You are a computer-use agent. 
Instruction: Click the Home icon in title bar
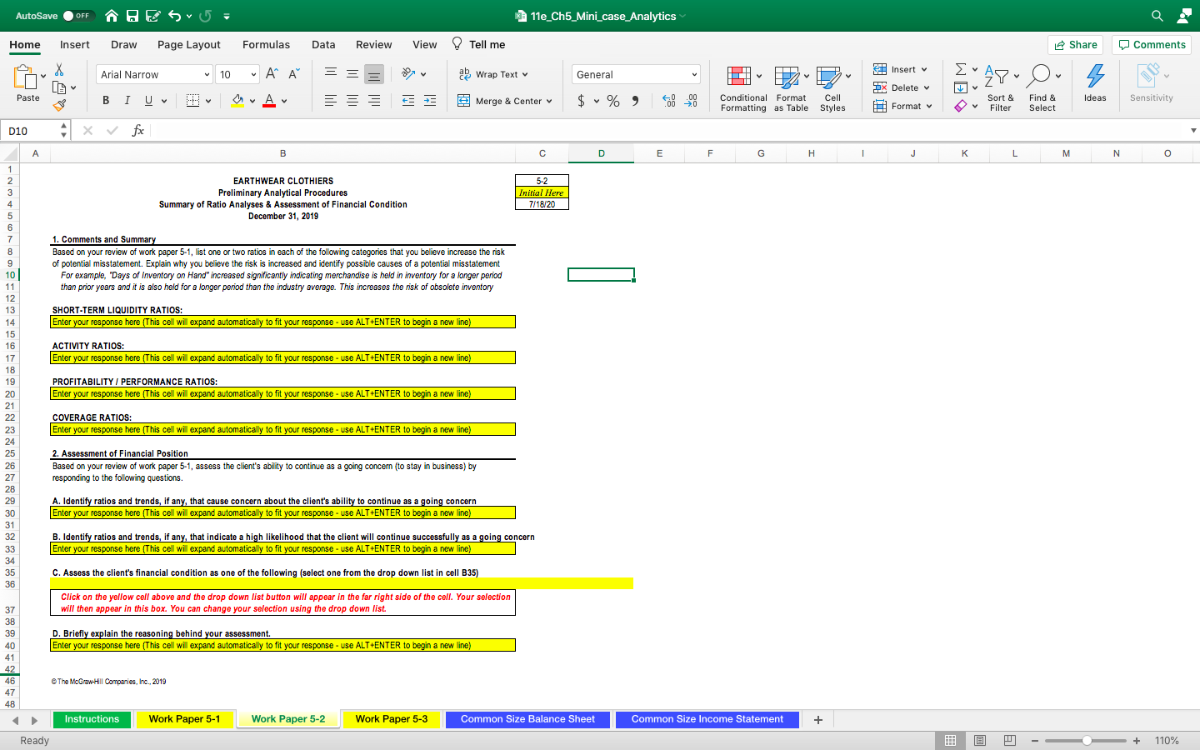[x=112, y=16]
